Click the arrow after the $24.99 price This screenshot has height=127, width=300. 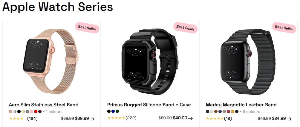point(289,119)
